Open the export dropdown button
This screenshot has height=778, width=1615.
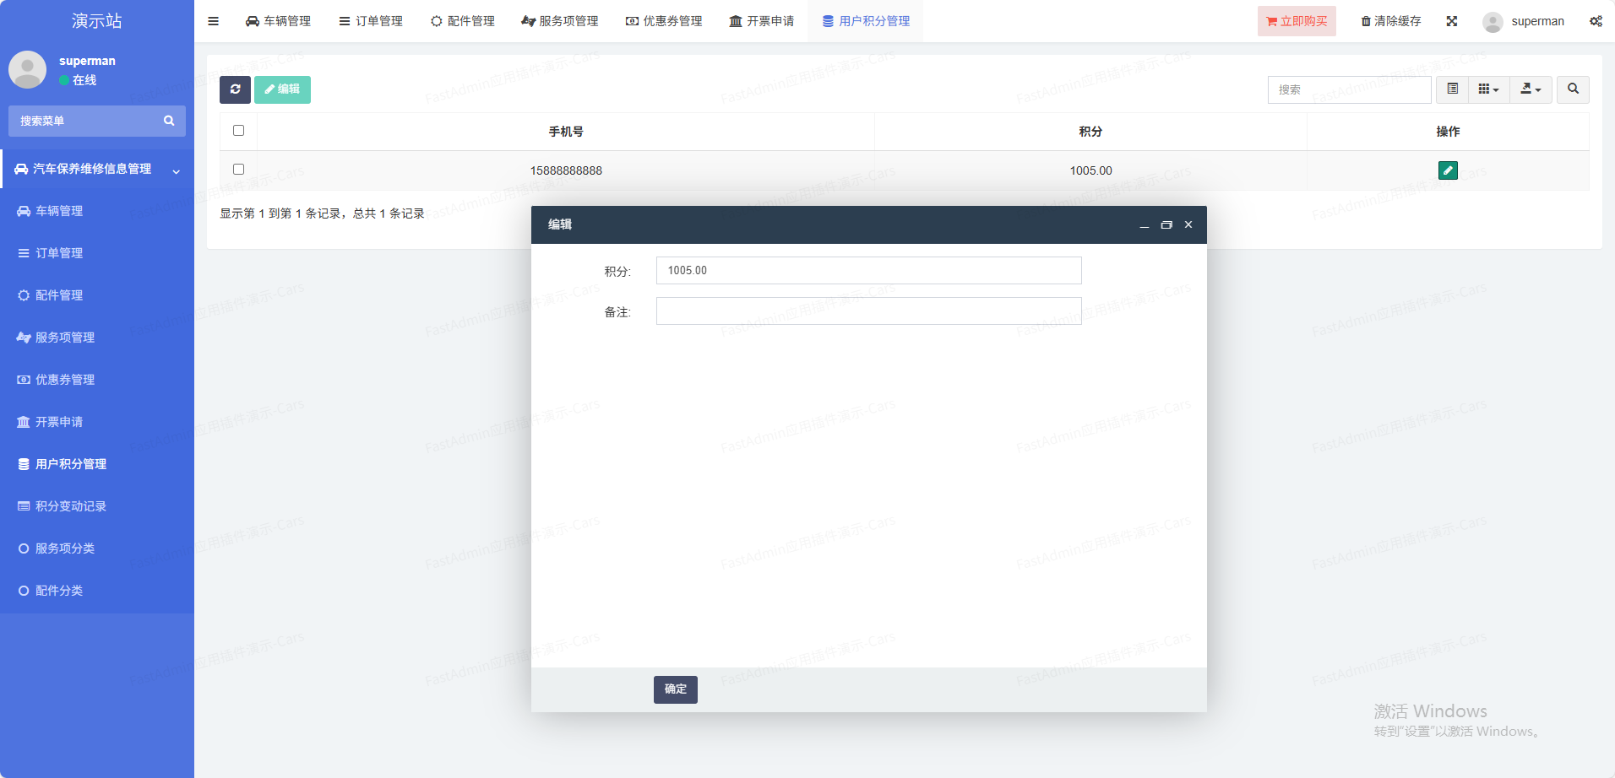[1530, 89]
